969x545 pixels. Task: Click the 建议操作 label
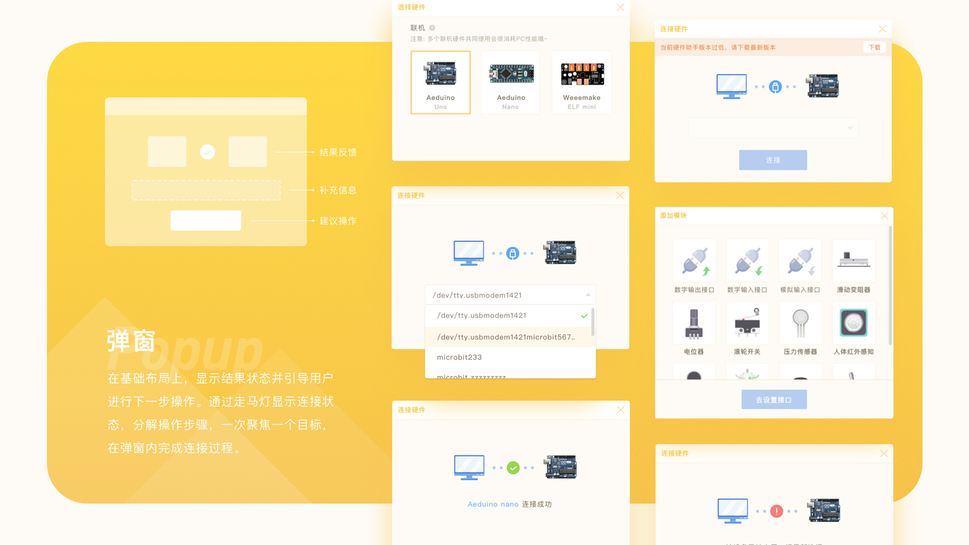tap(338, 221)
